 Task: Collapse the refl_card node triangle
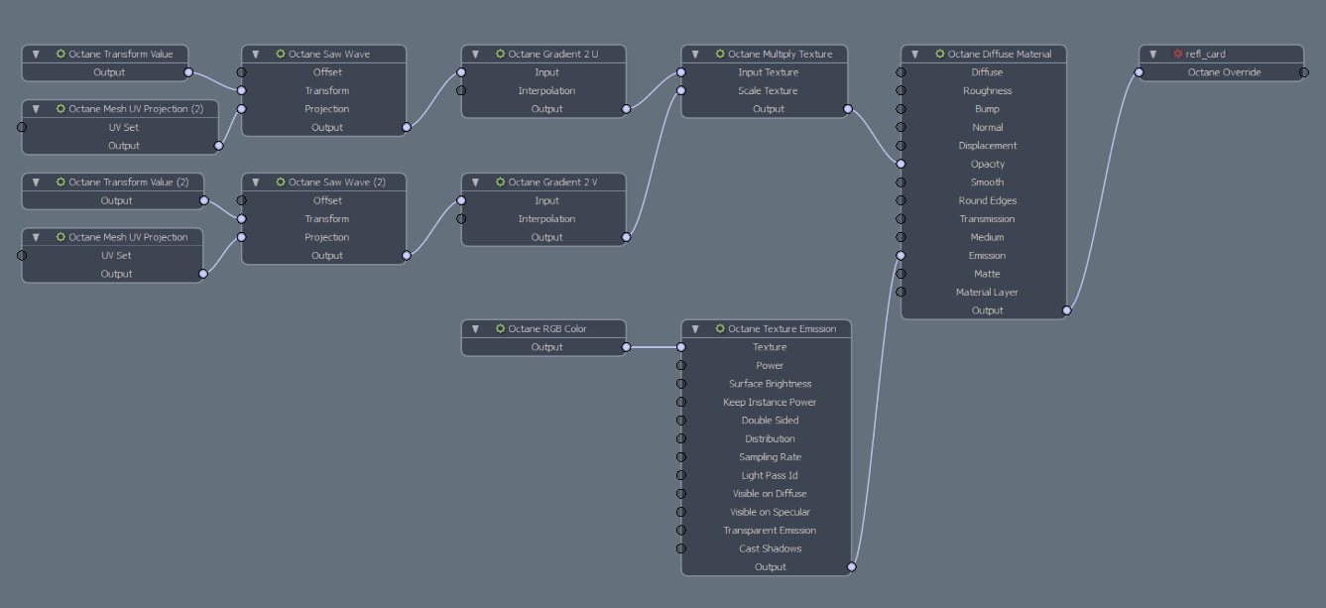point(1153,54)
